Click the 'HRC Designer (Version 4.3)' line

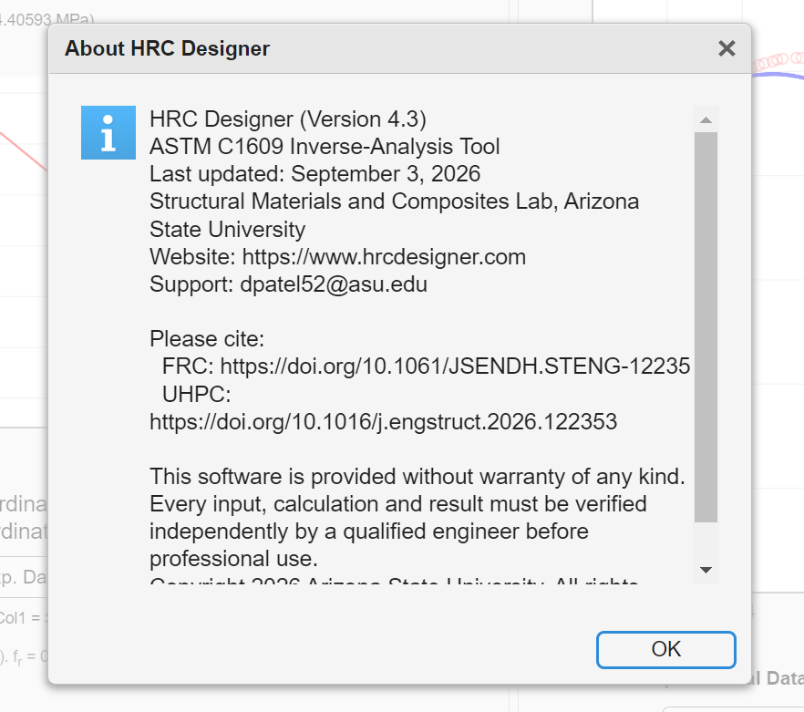pyautogui.click(x=288, y=119)
